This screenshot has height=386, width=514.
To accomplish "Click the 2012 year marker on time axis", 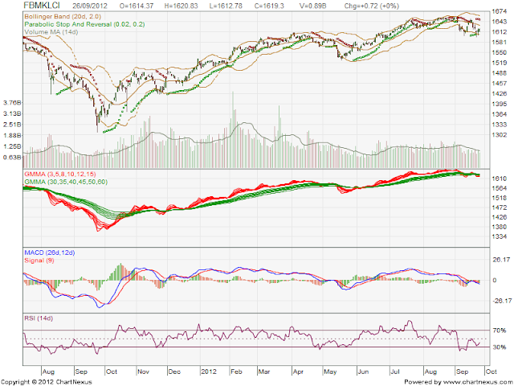I will pyautogui.click(x=209, y=372).
